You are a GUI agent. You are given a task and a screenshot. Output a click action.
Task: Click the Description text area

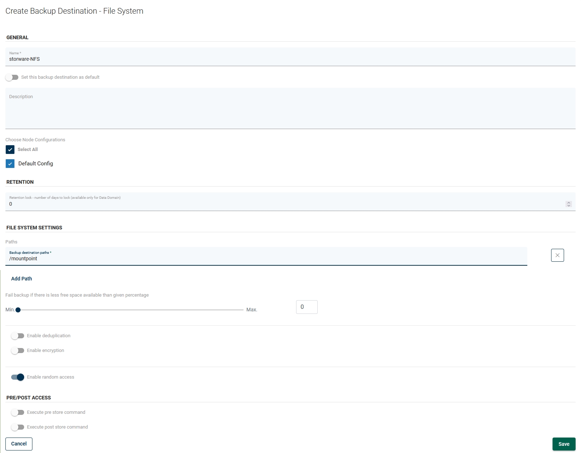(288, 110)
